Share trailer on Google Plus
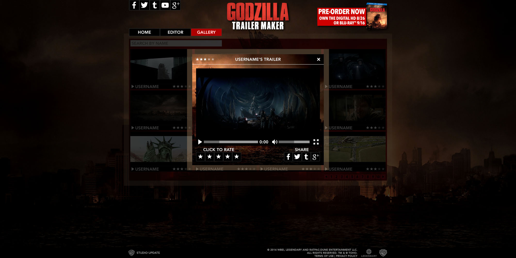Image resolution: width=516 pixels, height=258 pixels. pyautogui.click(x=315, y=157)
